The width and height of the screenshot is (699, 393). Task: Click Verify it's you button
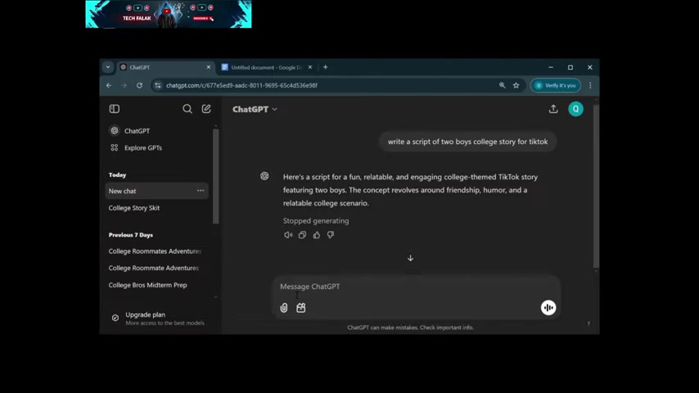click(556, 85)
